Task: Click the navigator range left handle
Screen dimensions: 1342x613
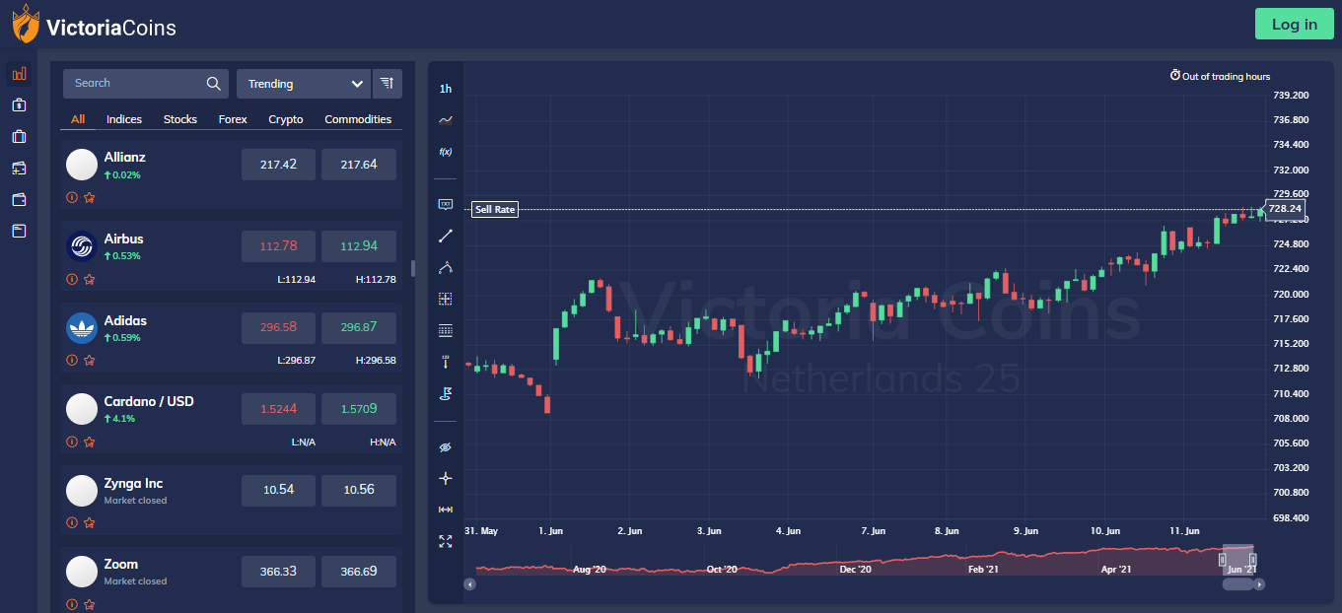Action: click(x=1225, y=561)
